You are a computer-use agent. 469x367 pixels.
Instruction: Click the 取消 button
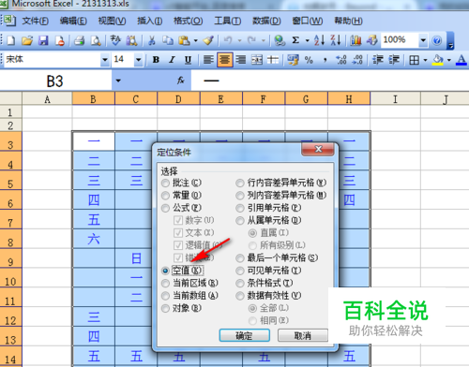click(x=303, y=335)
